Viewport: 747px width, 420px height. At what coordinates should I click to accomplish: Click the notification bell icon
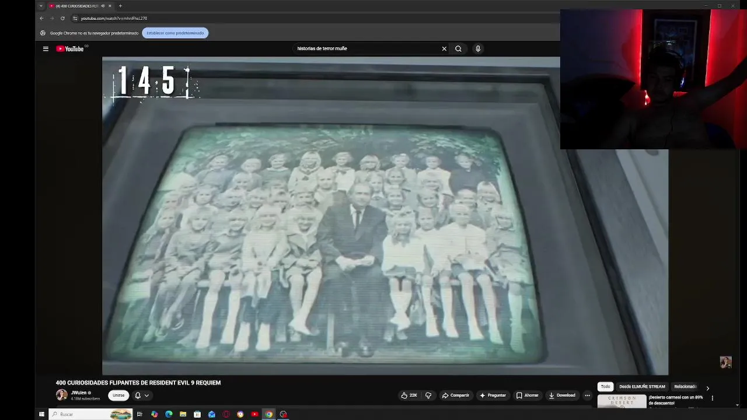[138, 395]
